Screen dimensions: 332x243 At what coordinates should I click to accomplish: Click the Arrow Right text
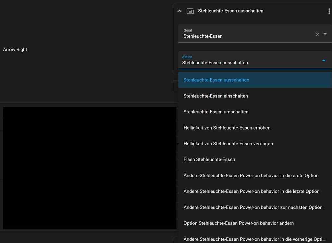click(x=15, y=50)
